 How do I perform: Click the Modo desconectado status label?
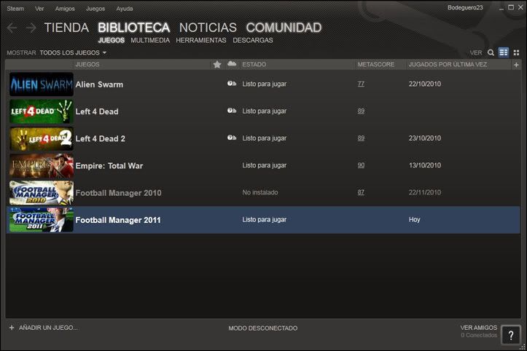(x=263, y=328)
